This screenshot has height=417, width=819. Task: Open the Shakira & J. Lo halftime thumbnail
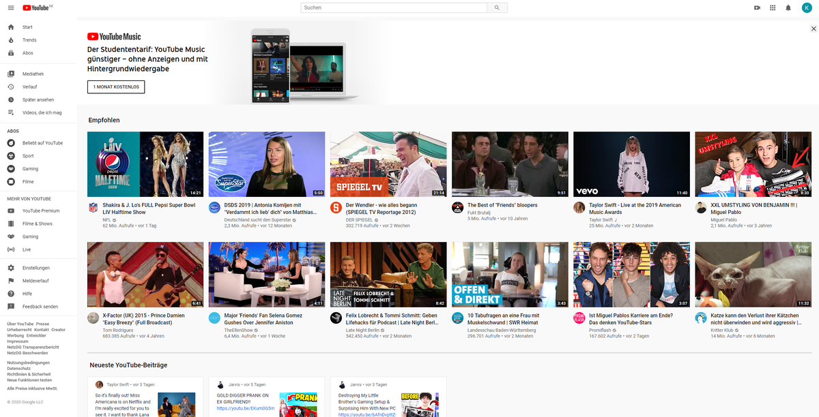[145, 164]
